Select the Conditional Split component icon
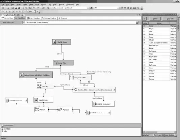This screenshot has height=140, width=180. 75,89
